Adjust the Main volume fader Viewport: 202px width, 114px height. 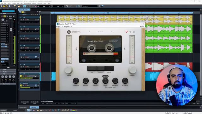11,29
